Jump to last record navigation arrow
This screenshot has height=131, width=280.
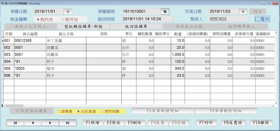(68, 123)
